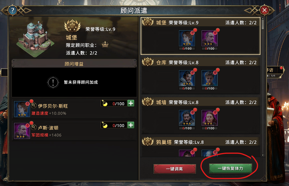Click the 一键调离 button
The height and width of the screenshot is (186, 289).
(x=175, y=169)
